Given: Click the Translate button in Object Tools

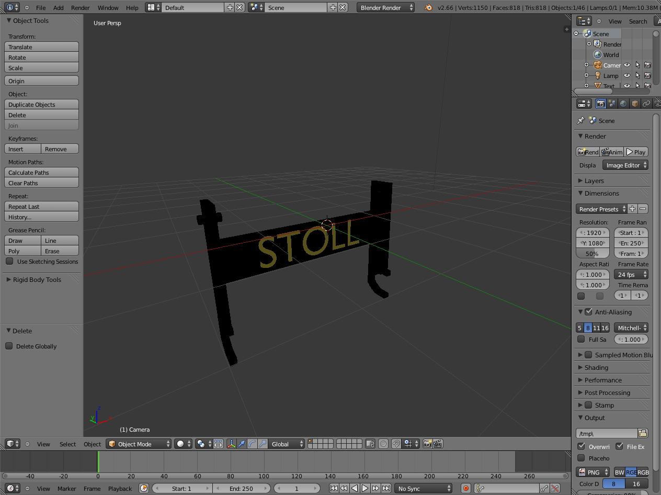Looking at the screenshot, I should (x=42, y=47).
